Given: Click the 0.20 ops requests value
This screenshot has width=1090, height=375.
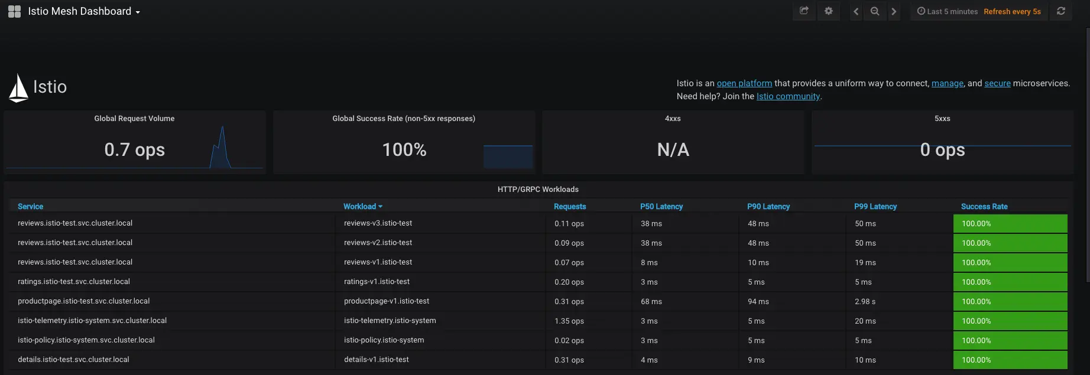Looking at the screenshot, I should [x=569, y=282].
